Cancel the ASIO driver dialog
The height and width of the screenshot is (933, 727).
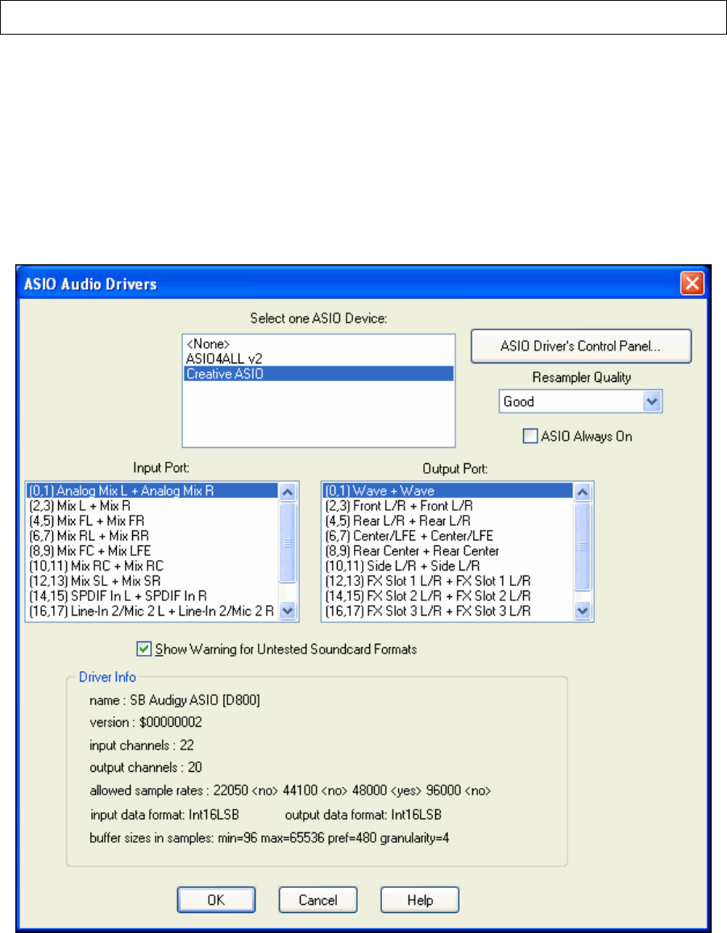[318, 900]
